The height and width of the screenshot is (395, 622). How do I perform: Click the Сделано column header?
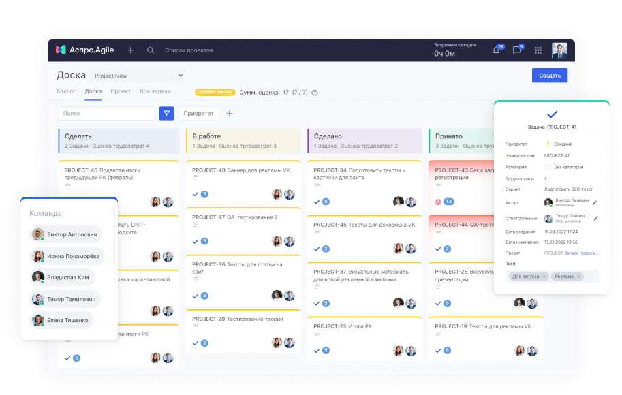(x=364, y=141)
